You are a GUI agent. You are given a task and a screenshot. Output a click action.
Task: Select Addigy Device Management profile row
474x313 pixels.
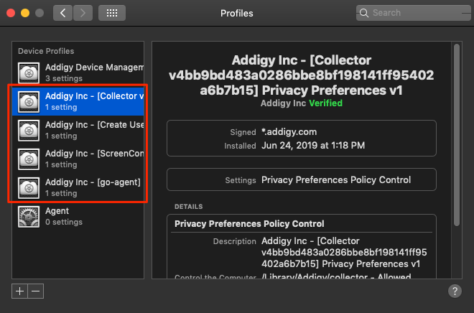tap(78, 73)
